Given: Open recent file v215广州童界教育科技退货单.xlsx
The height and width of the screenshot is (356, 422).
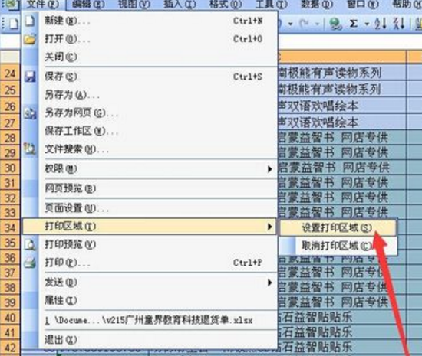Looking at the screenshot, I should (150, 321).
